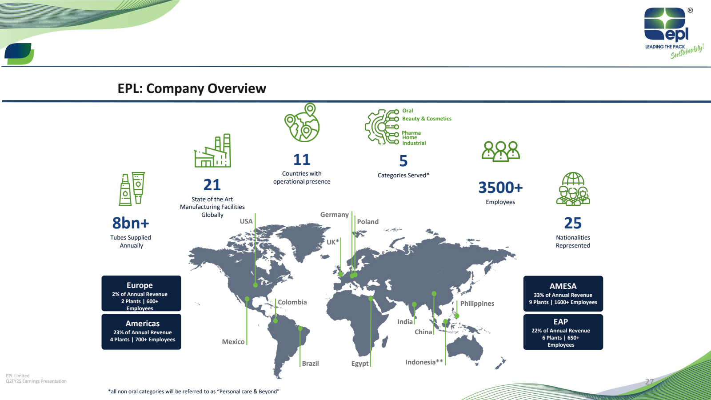This screenshot has height=400, width=711.
Task: Click the Philippines map label
Action: click(477, 304)
